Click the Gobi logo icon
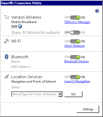The height and width of the screenshot is (117, 103). (17, 26)
